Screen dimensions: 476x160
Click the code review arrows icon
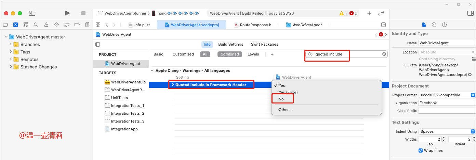pyautogui.click(x=381, y=13)
